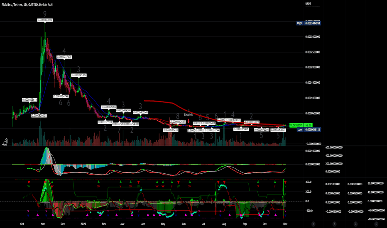Click the 0.0000695000 pivot label
The image size is (387, 228).
[109, 107]
